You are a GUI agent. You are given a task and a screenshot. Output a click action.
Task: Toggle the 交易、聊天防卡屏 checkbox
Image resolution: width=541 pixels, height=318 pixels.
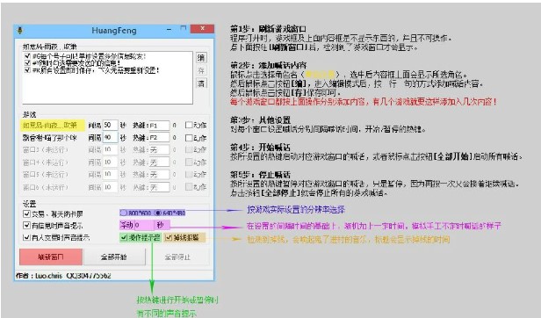[26, 213]
